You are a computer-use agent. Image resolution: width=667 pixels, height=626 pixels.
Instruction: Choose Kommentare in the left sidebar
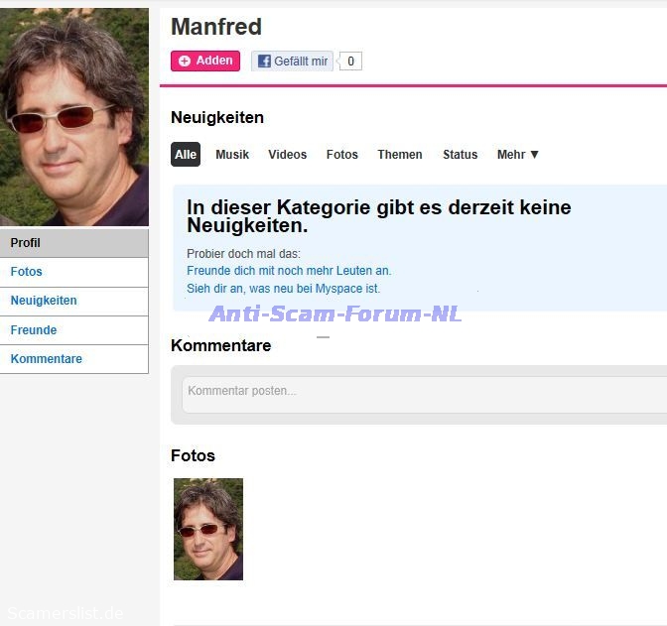coord(47,359)
